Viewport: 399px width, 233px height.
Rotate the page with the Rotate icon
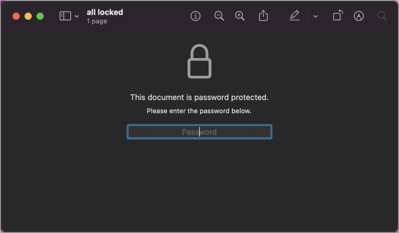tap(338, 16)
